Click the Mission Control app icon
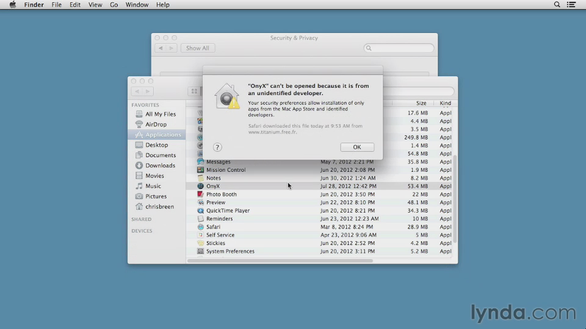This screenshot has width=586, height=329. [x=201, y=170]
